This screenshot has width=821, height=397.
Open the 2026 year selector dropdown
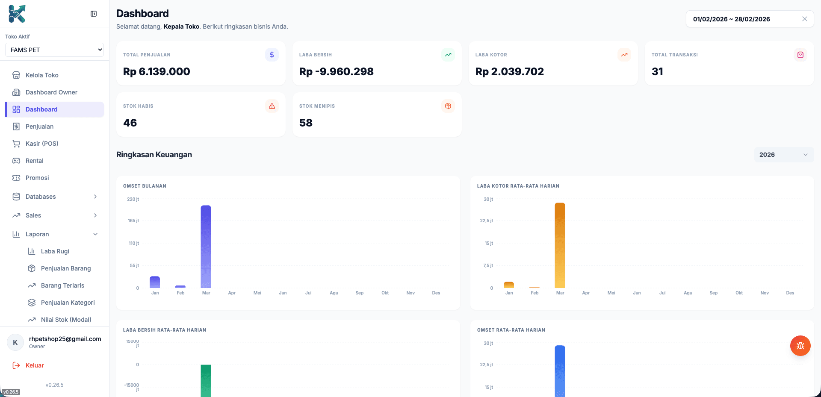(x=783, y=155)
